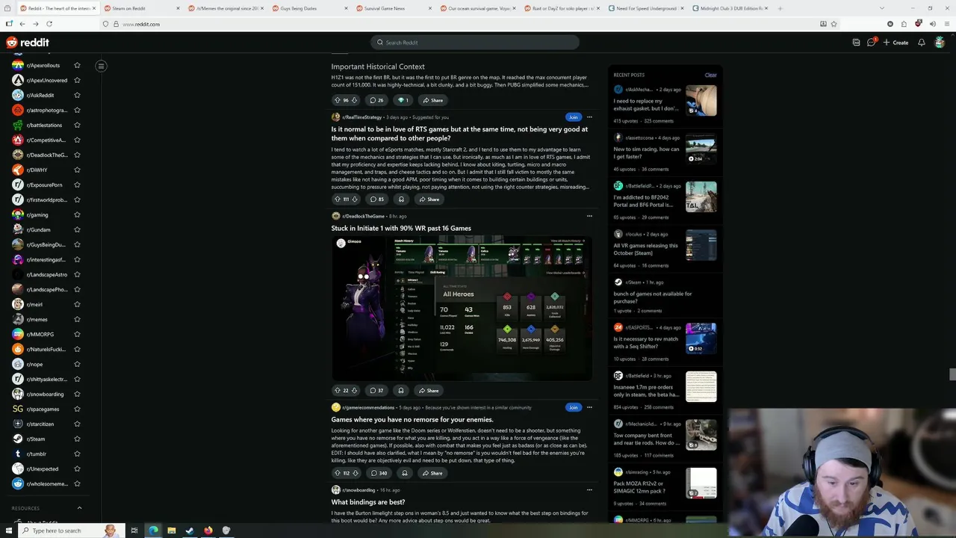Upvote the 'Stuck in Initiate 1' post
The height and width of the screenshot is (538, 956).
pos(338,390)
